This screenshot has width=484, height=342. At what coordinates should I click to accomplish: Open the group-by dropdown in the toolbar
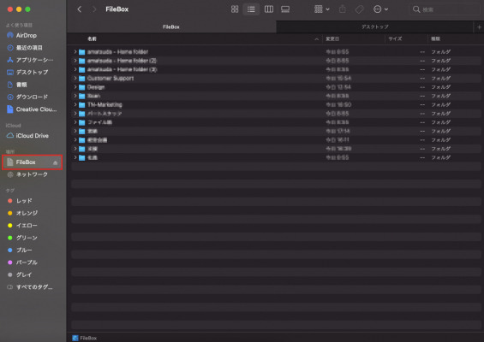(x=321, y=9)
